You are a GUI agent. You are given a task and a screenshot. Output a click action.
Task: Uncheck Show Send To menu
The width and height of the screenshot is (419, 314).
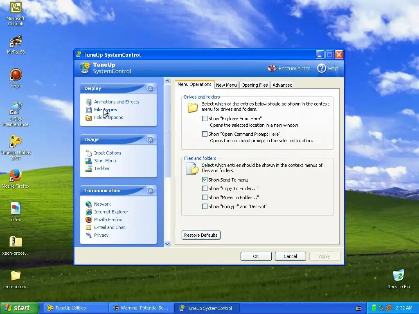tap(205, 180)
